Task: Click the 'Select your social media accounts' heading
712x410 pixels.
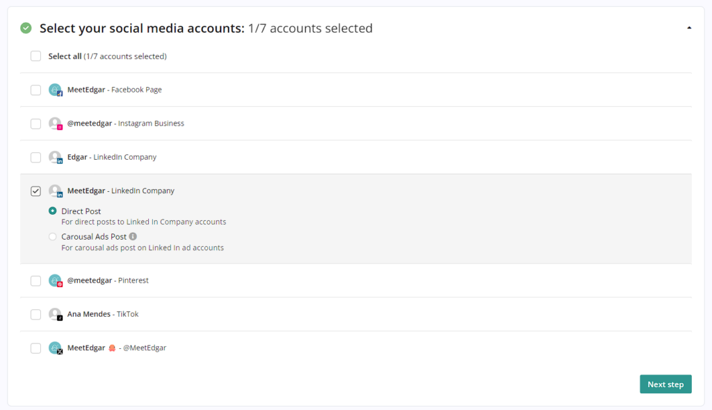Action: pyautogui.click(x=142, y=28)
